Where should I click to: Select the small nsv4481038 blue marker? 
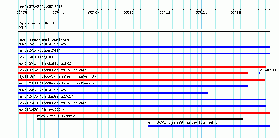click(259, 73)
